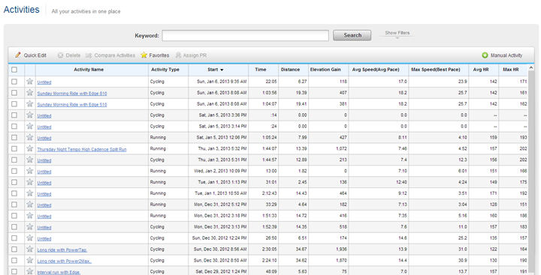Check the Sunday Morning Ride Edge 810 row

[x=14, y=93]
